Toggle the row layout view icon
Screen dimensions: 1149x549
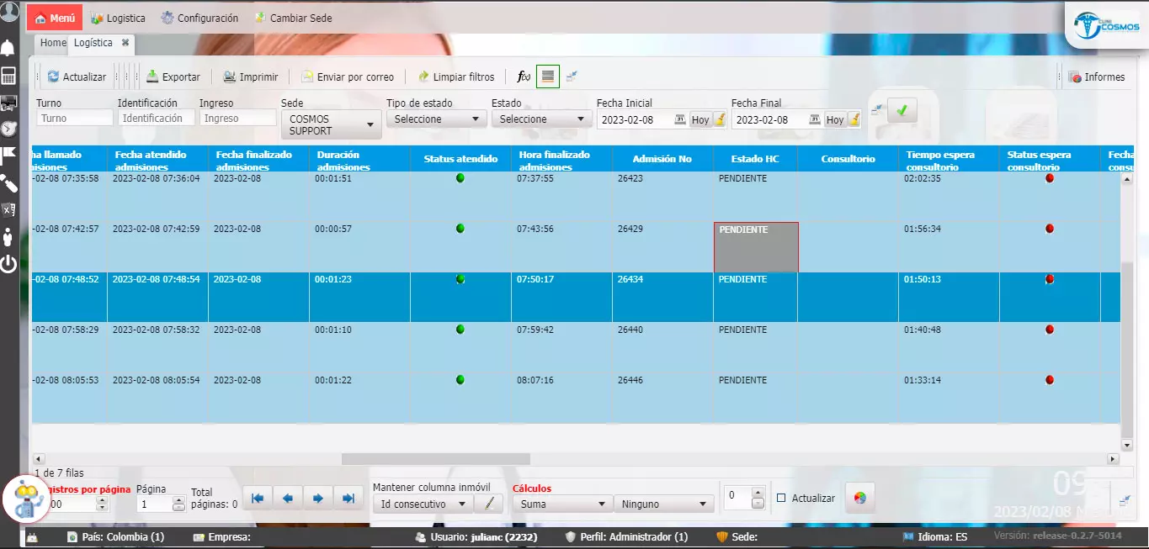point(548,77)
